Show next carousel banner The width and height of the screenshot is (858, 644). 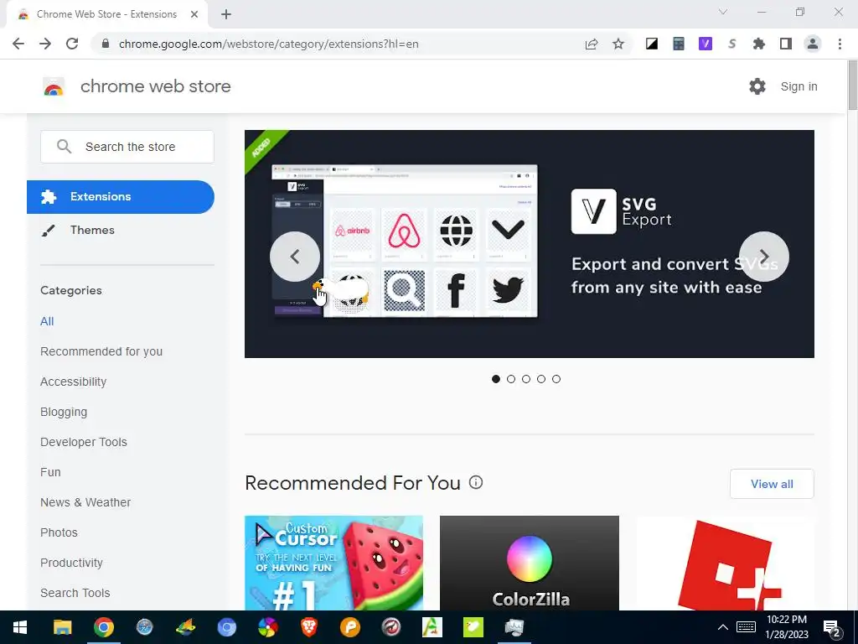point(764,257)
